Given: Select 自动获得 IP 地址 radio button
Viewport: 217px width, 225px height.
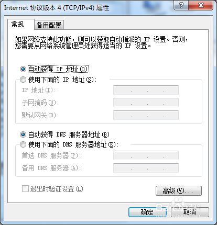Looking at the screenshot, I should coord(23,69).
